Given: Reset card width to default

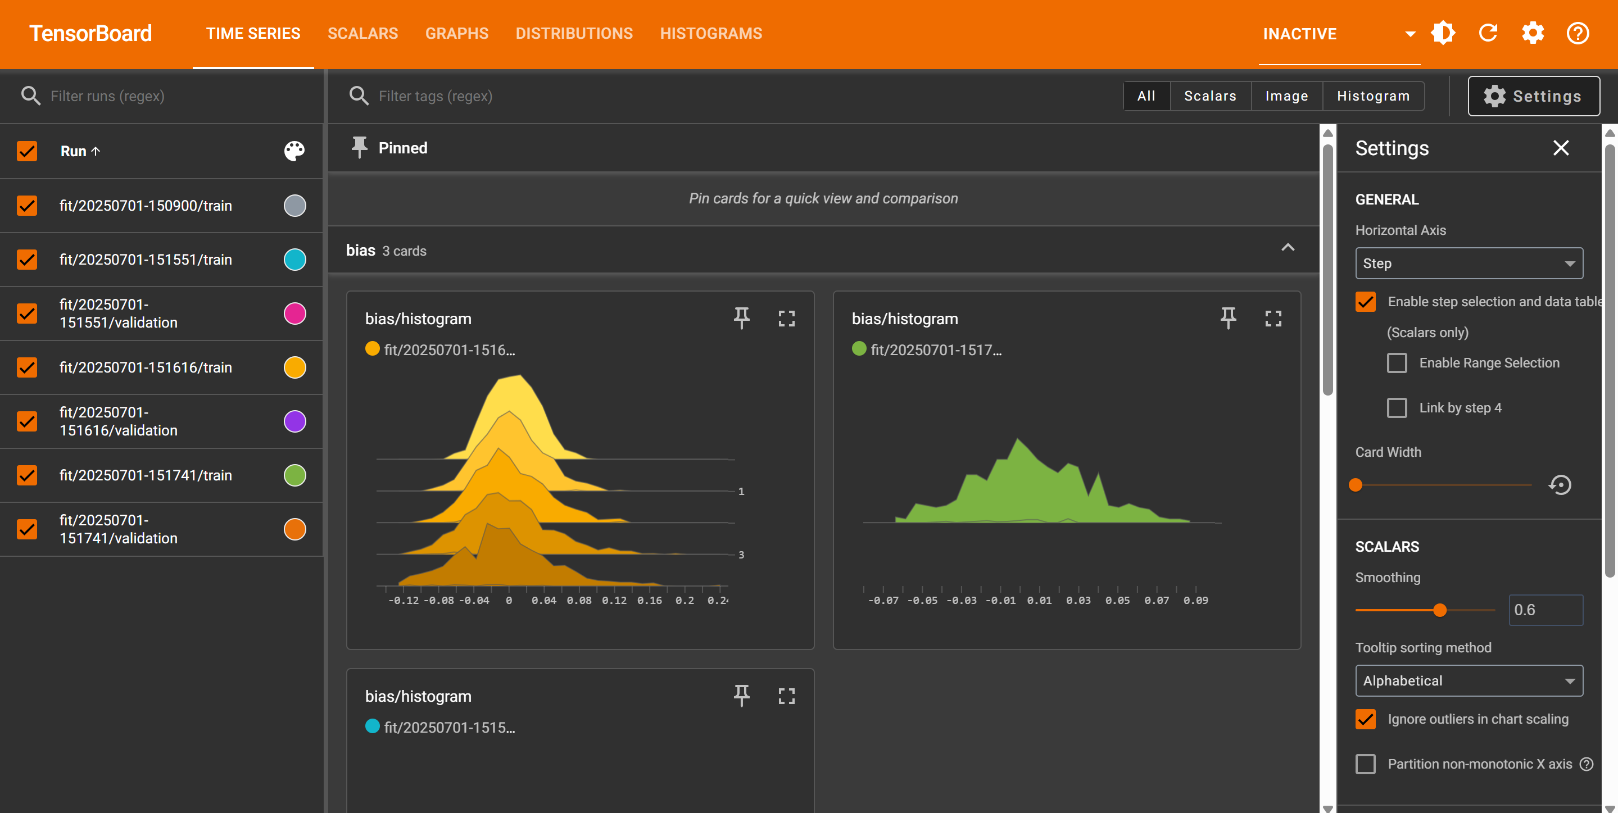Looking at the screenshot, I should [x=1560, y=485].
